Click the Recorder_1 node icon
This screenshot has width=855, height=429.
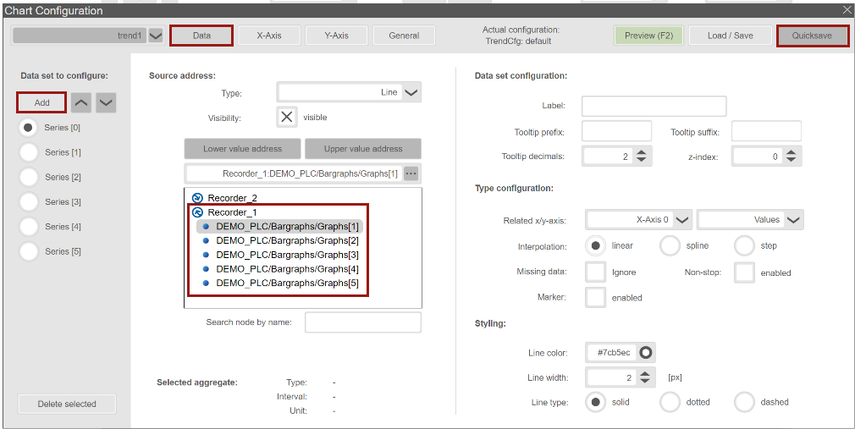pyautogui.click(x=197, y=212)
